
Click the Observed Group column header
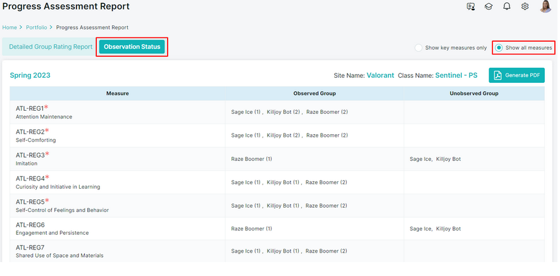(314, 94)
